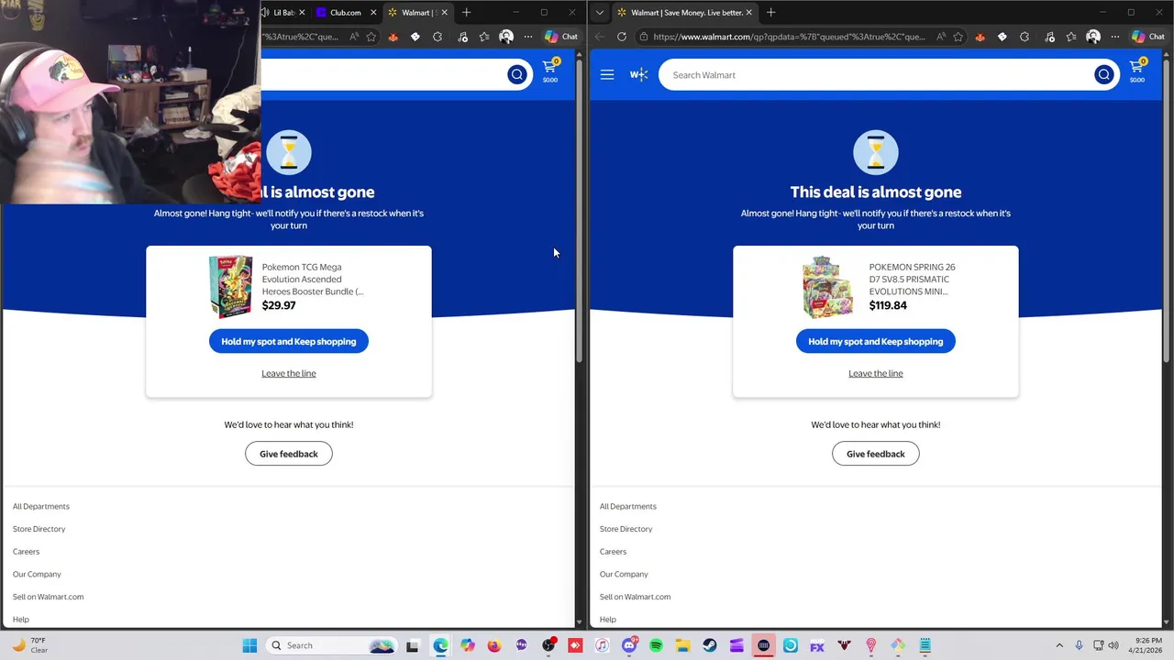Click the search magnifier in right Walmart window
The image size is (1174, 660).
pos(1104,75)
